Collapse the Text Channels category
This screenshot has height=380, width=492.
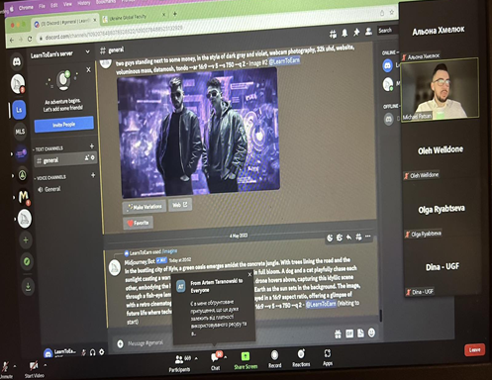[48, 148]
